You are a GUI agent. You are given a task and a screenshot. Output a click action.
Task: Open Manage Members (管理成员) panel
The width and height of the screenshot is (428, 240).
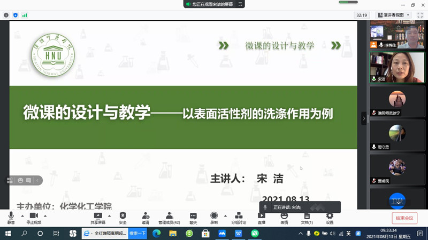click(x=169, y=217)
